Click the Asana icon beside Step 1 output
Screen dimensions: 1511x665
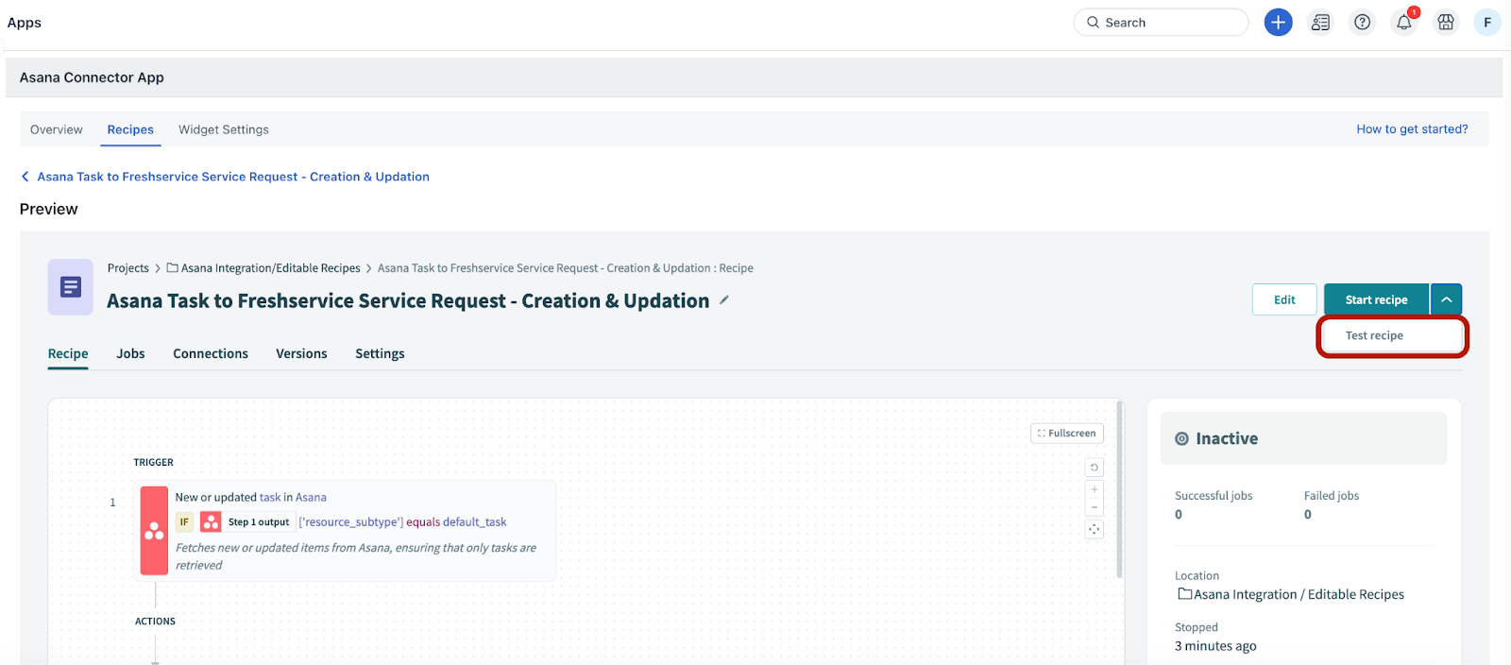click(x=212, y=521)
